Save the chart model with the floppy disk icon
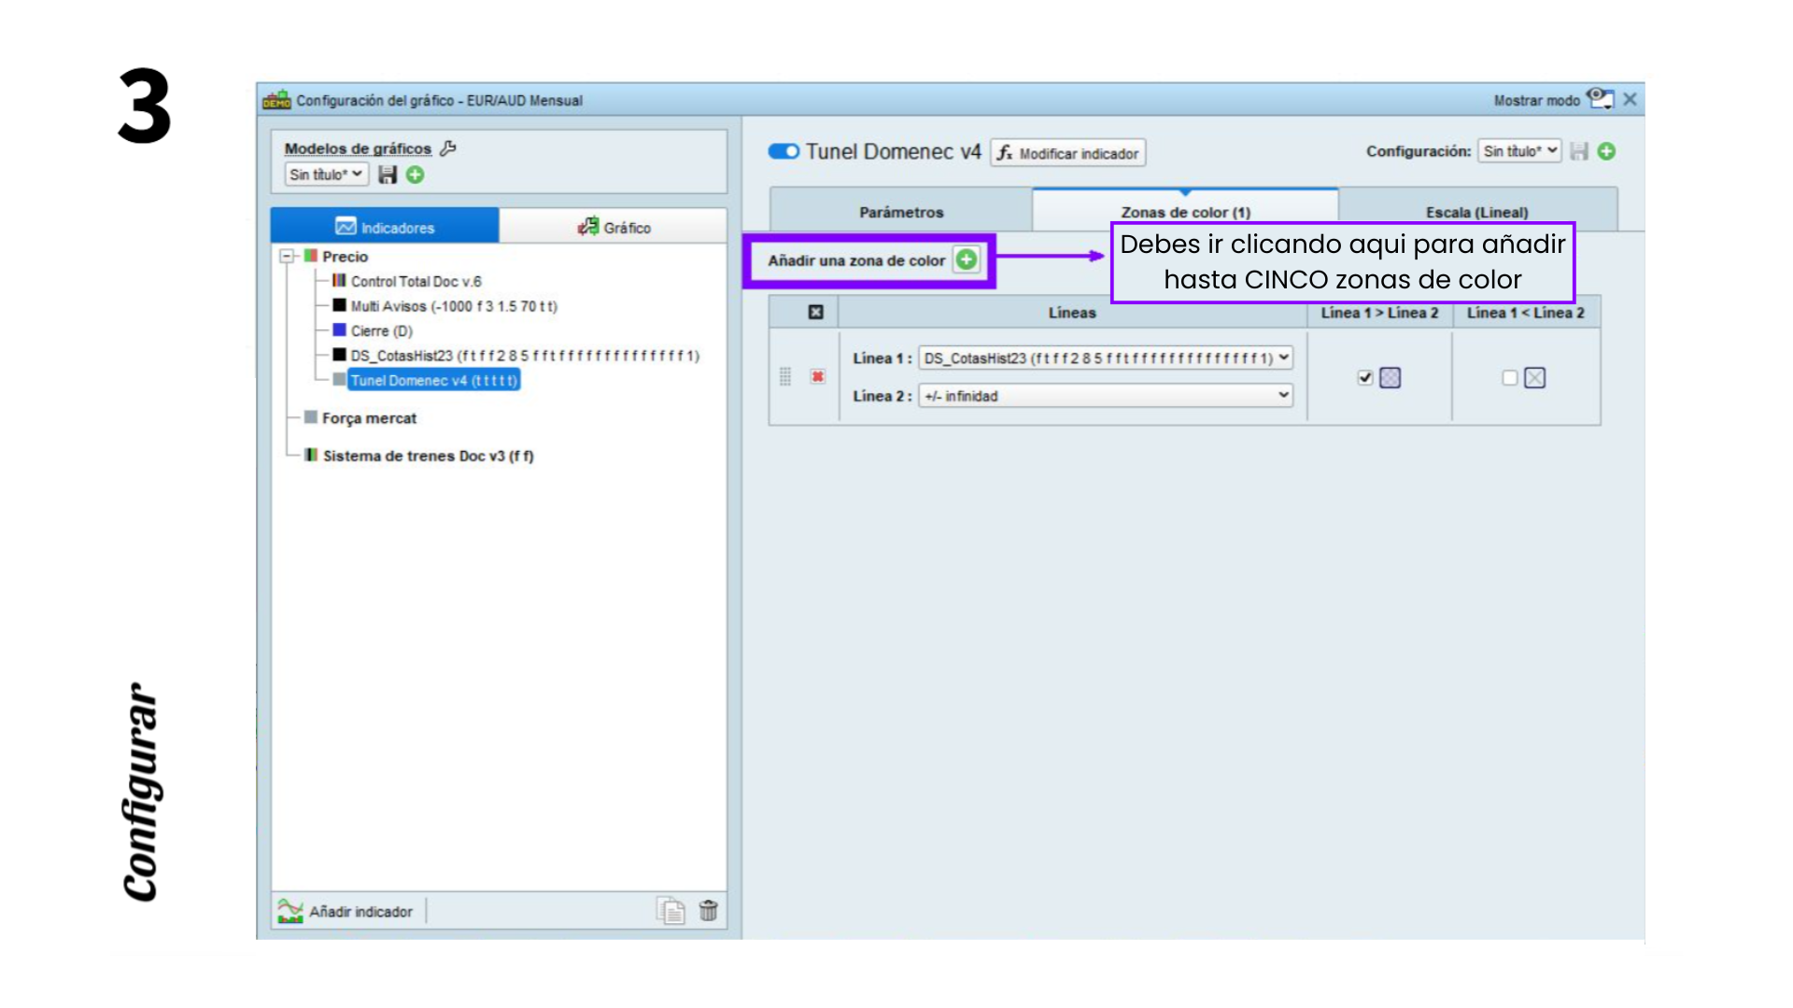The width and height of the screenshot is (1793, 1008). tap(388, 175)
